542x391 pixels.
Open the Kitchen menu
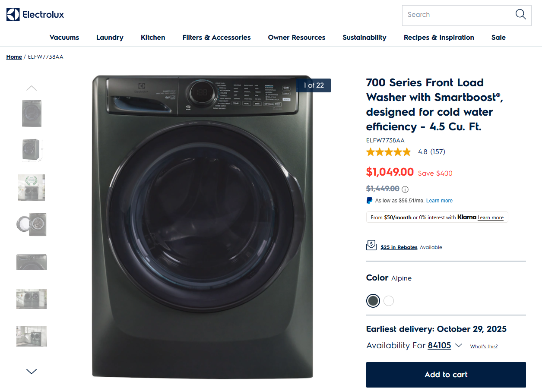click(x=152, y=38)
